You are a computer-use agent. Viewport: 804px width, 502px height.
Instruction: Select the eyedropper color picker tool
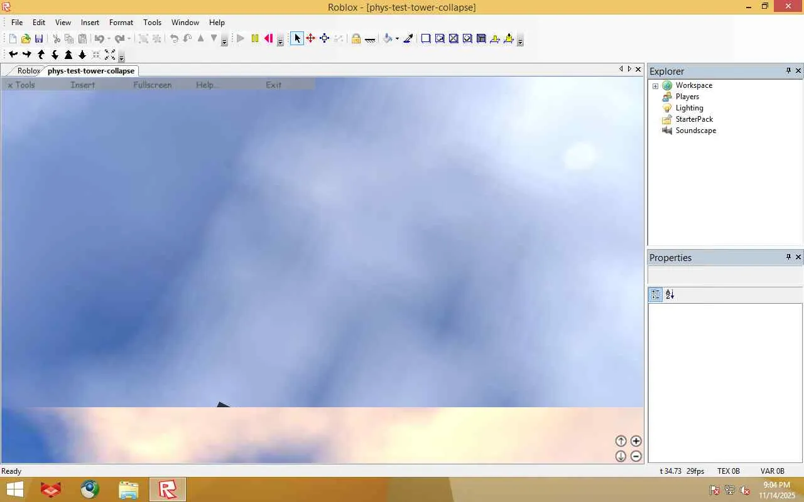point(408,39)
